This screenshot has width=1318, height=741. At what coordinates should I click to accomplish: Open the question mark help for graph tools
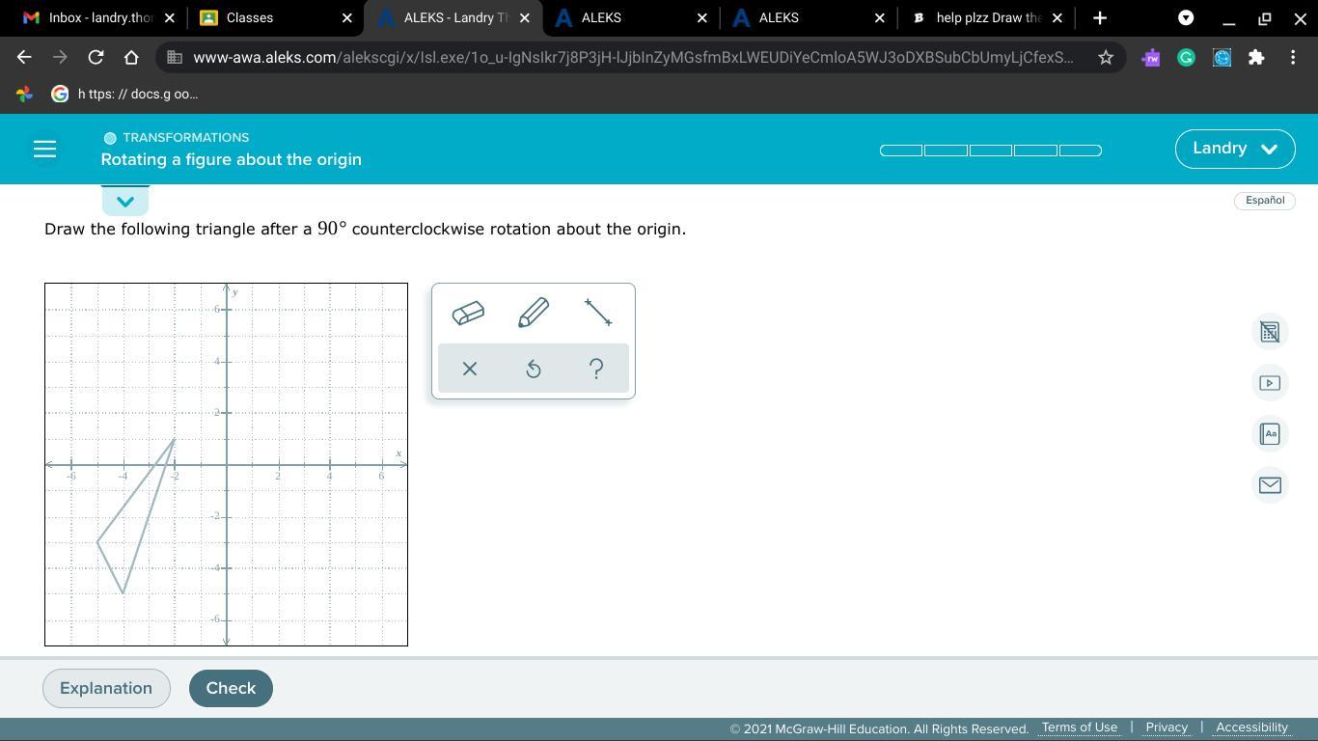596,369
